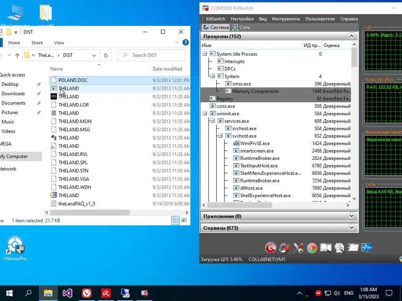This screenshot has width=402, height=301.
Task: Open the blue performance monitor icon
Action: coord(367,248)
